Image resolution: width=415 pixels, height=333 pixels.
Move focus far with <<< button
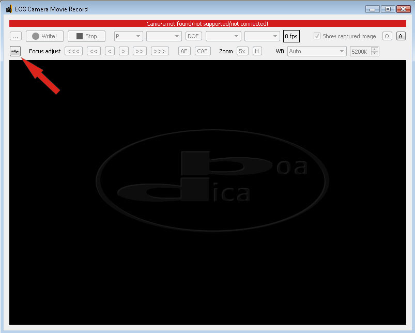(73, 51)
